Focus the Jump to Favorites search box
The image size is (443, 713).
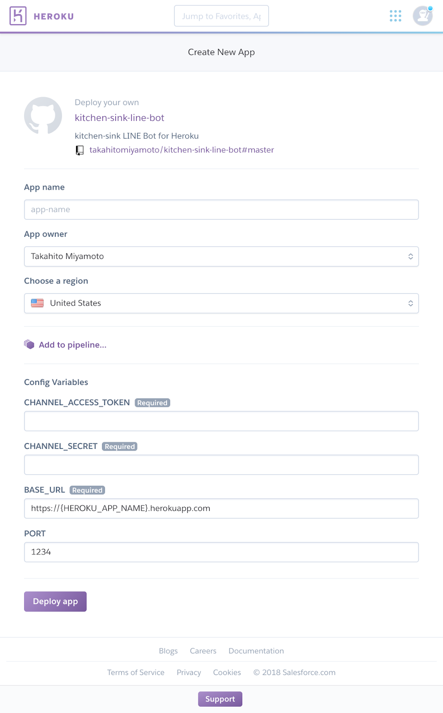tap(221, 16)
